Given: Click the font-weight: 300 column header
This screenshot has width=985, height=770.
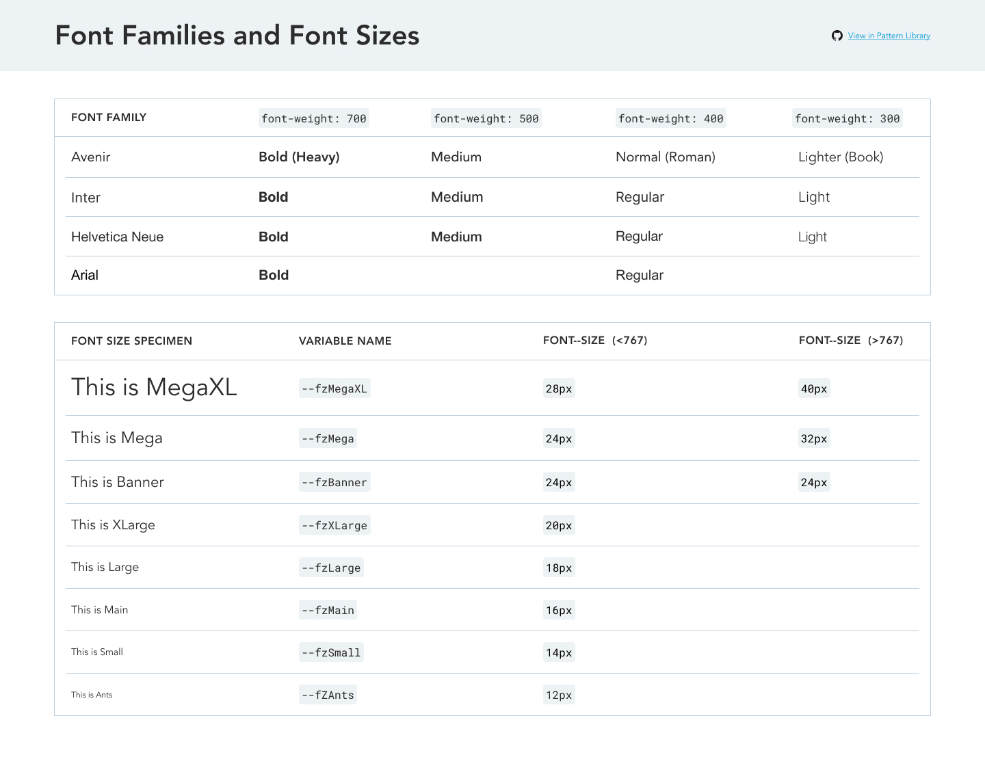Looking at the screenshot, I should [847, 118].
